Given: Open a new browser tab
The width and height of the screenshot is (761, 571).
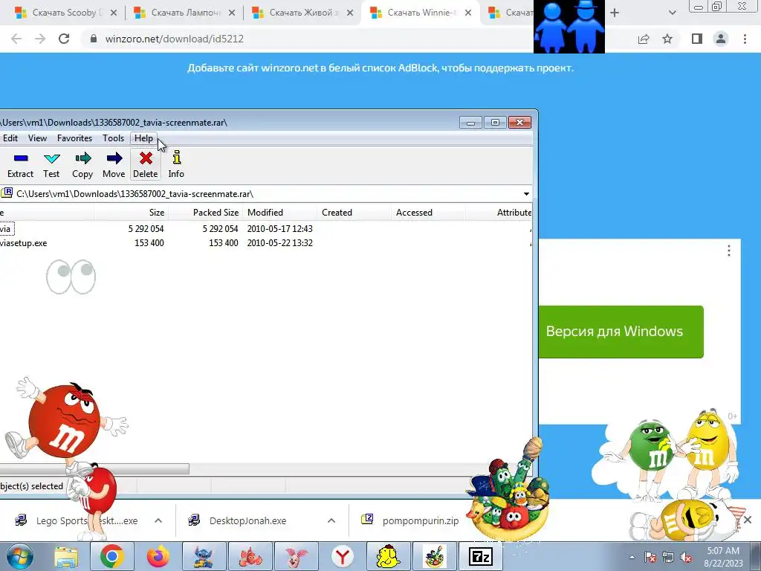Looking at the screenshot, I should (x=615, y=13).
